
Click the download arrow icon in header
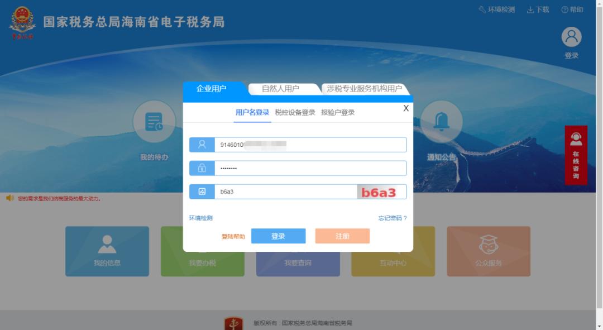pos(530,9)
